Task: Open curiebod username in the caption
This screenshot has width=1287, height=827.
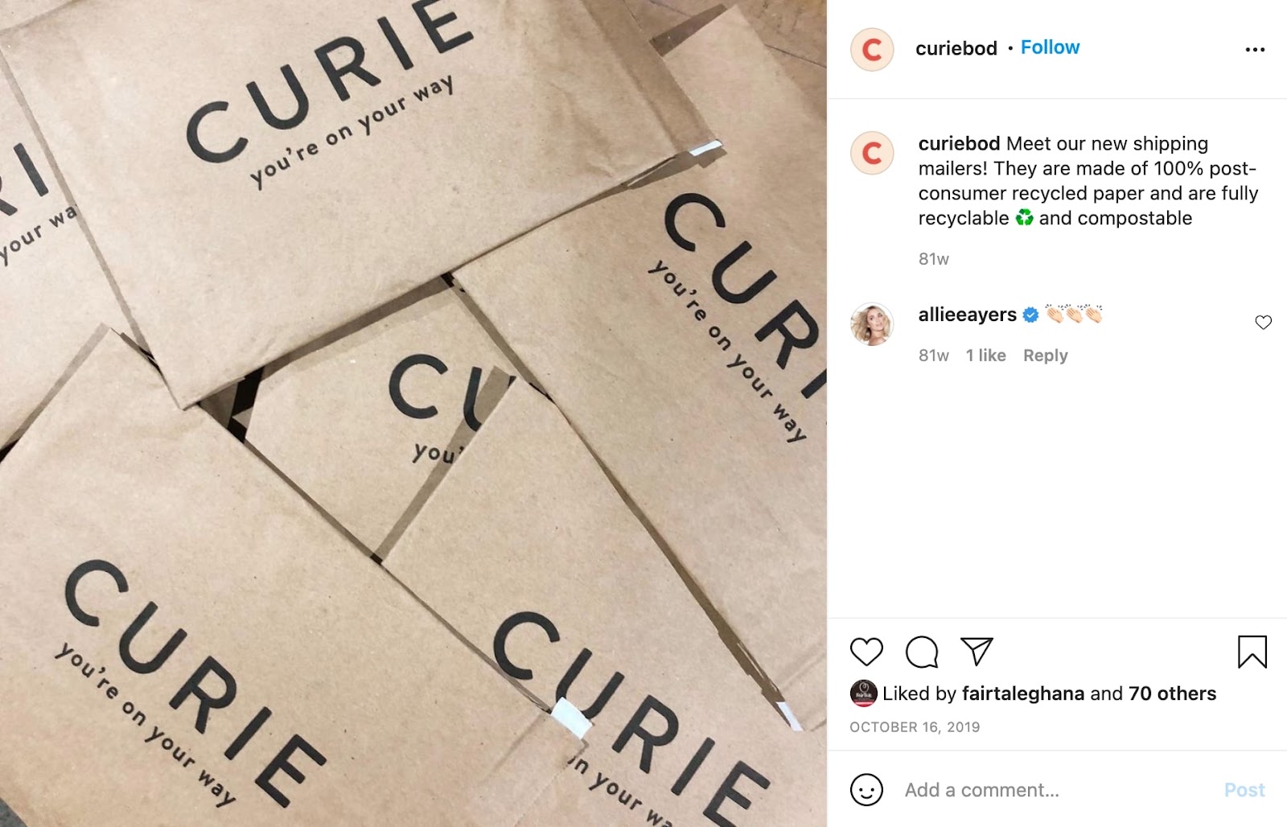Action: tap(959, 143)
